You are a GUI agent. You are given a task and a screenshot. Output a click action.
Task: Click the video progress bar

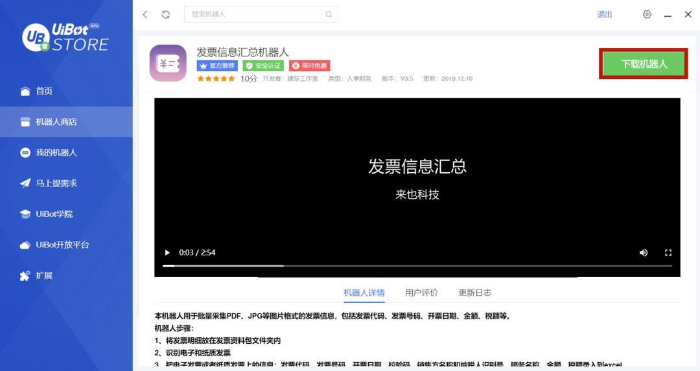click(417, 265)
